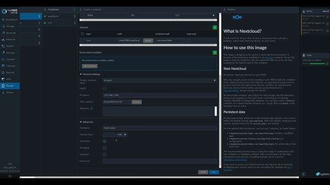The height and width of the screenshot is (185, 330).
Task: Open the Primary Network Mode dropdown
Action: [x=159, y=80]
